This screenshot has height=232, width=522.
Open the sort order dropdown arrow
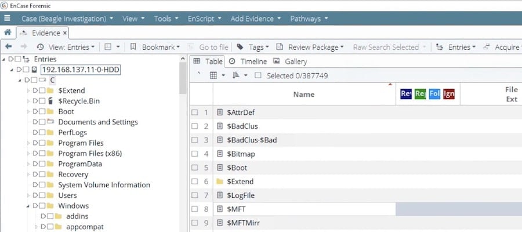coord(246,75)
